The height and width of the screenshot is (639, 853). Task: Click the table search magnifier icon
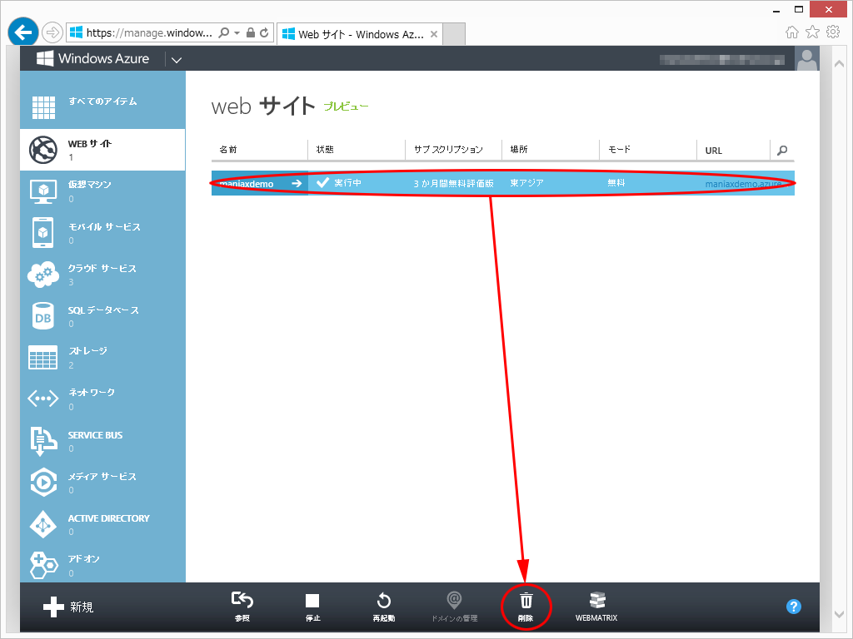tap(782, 150)
